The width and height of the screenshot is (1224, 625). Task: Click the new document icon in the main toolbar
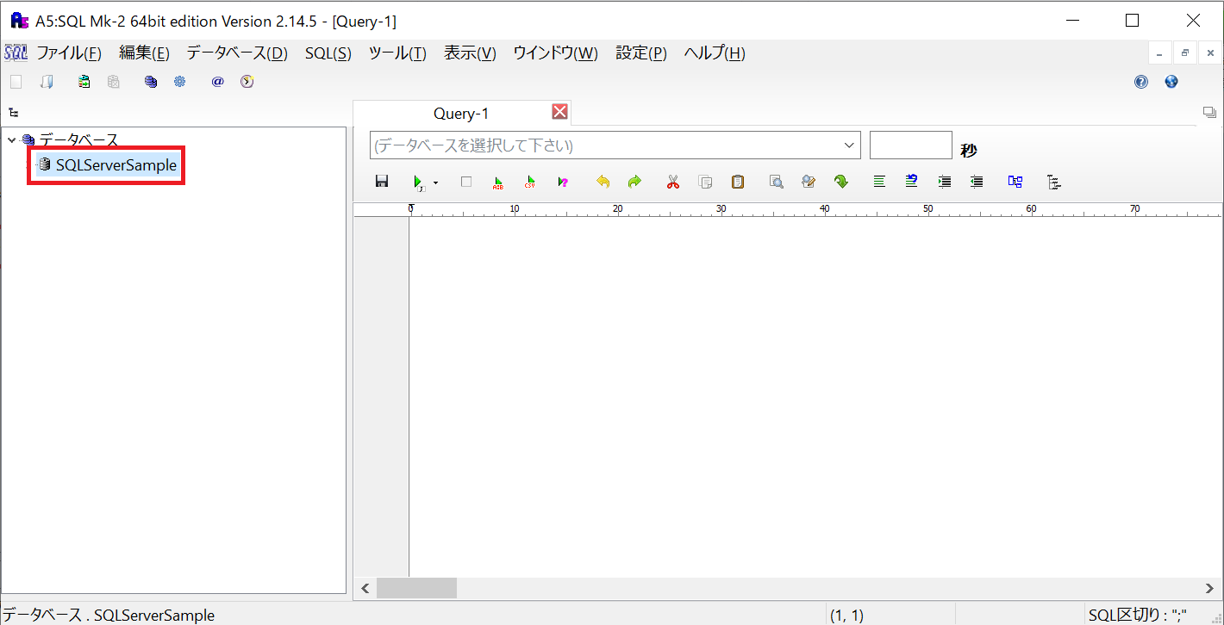pos(16,82)
